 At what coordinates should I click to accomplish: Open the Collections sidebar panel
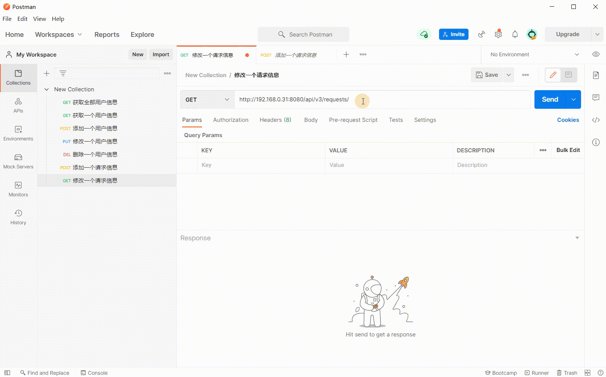pos(18,77)
